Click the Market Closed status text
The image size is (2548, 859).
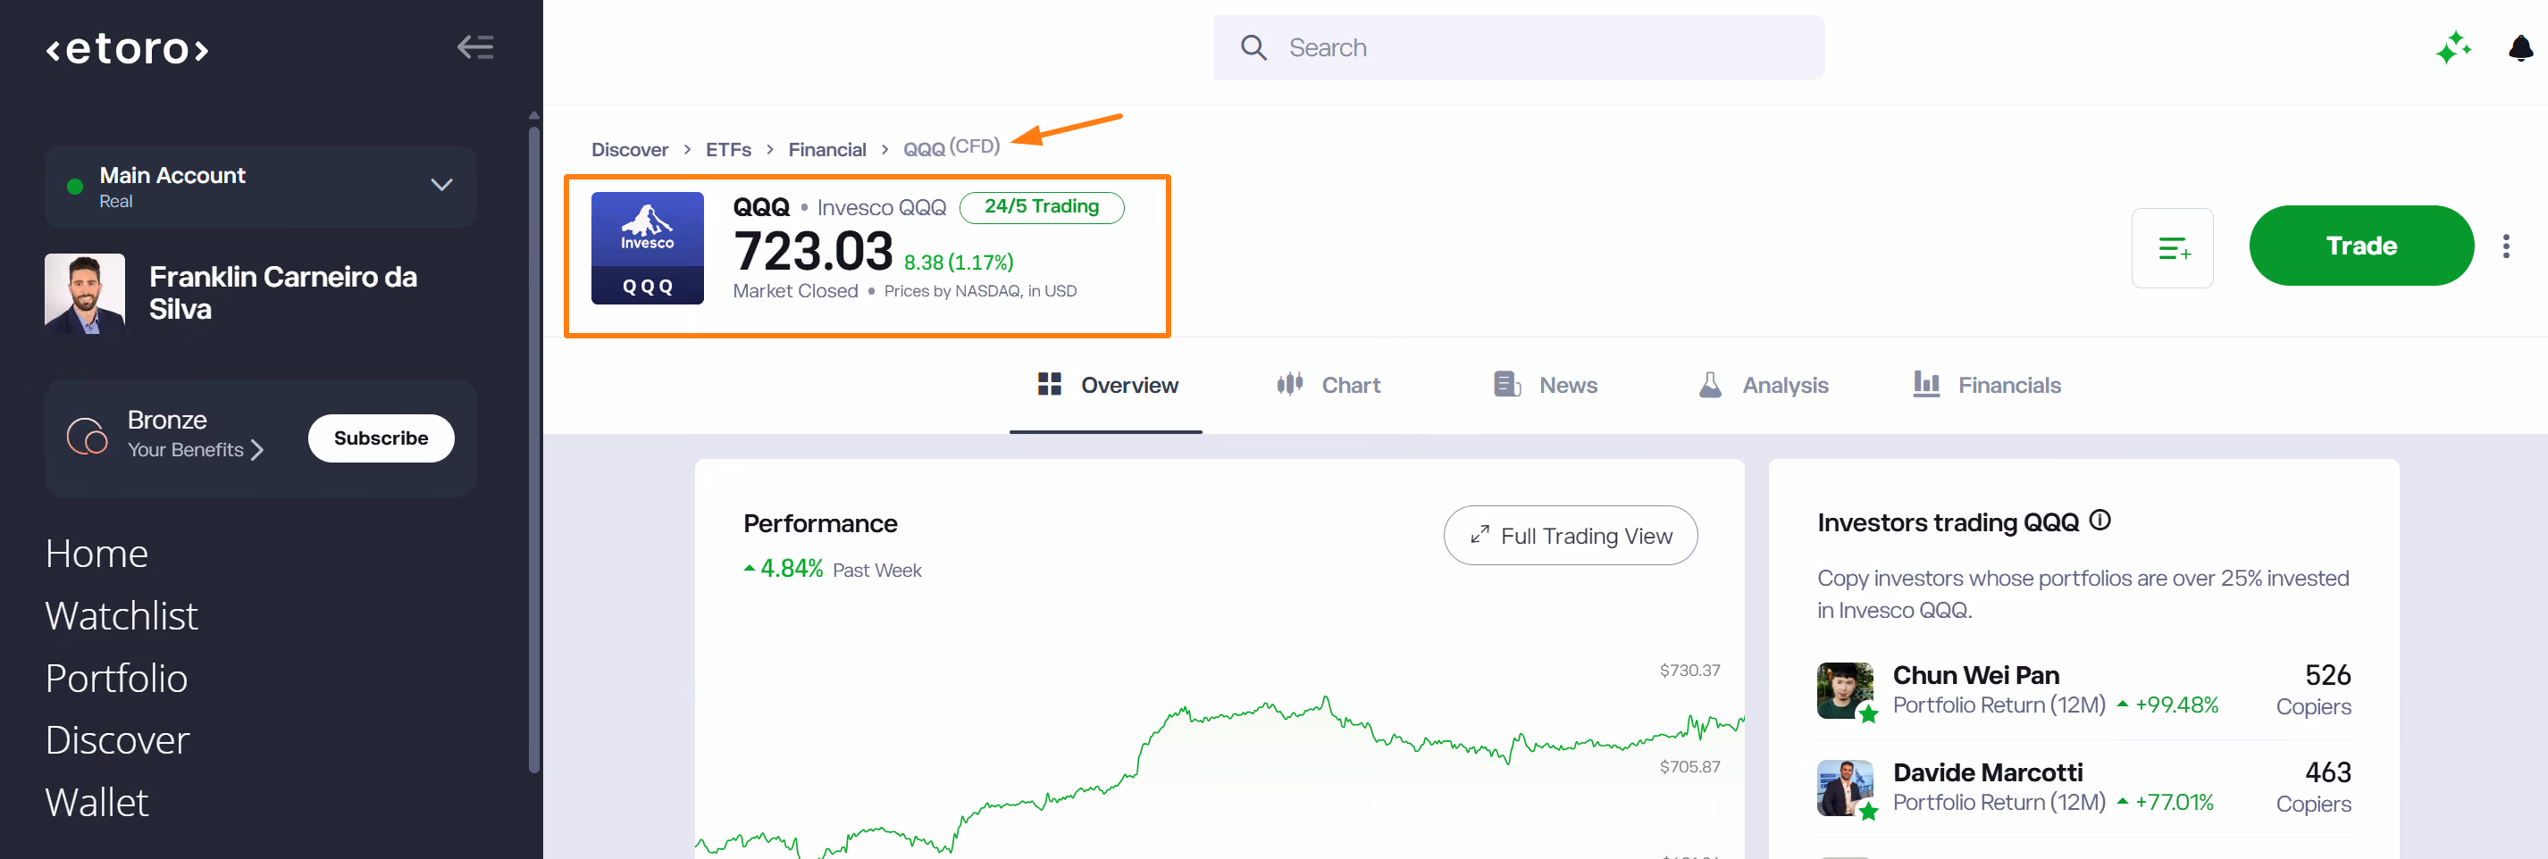(795, 290)
